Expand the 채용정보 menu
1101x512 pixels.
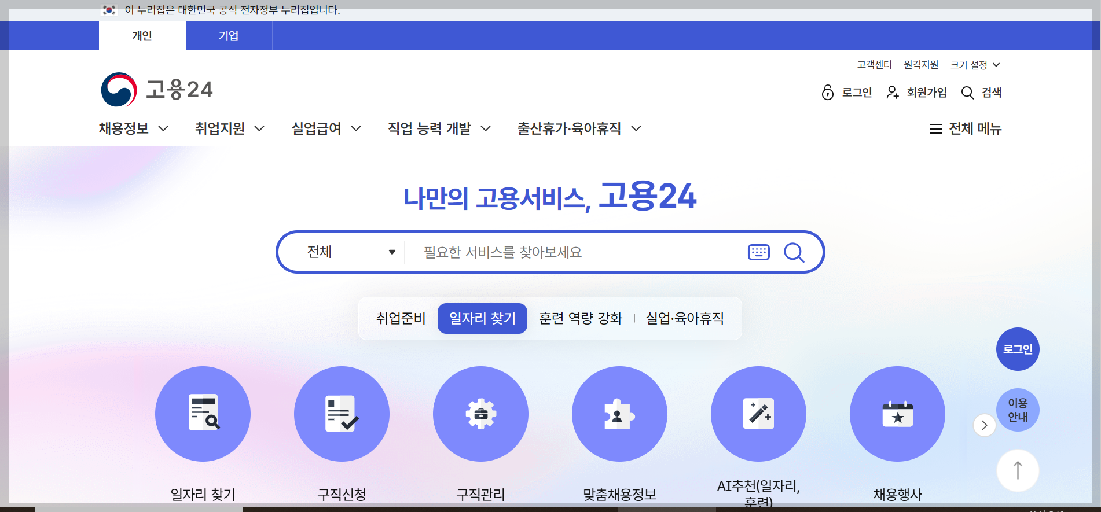pyautogui.click(x=133, y=128)
